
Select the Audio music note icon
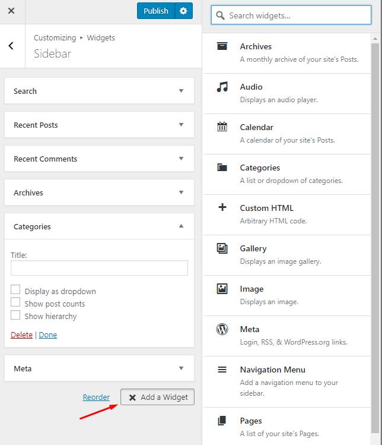point(222,87)
